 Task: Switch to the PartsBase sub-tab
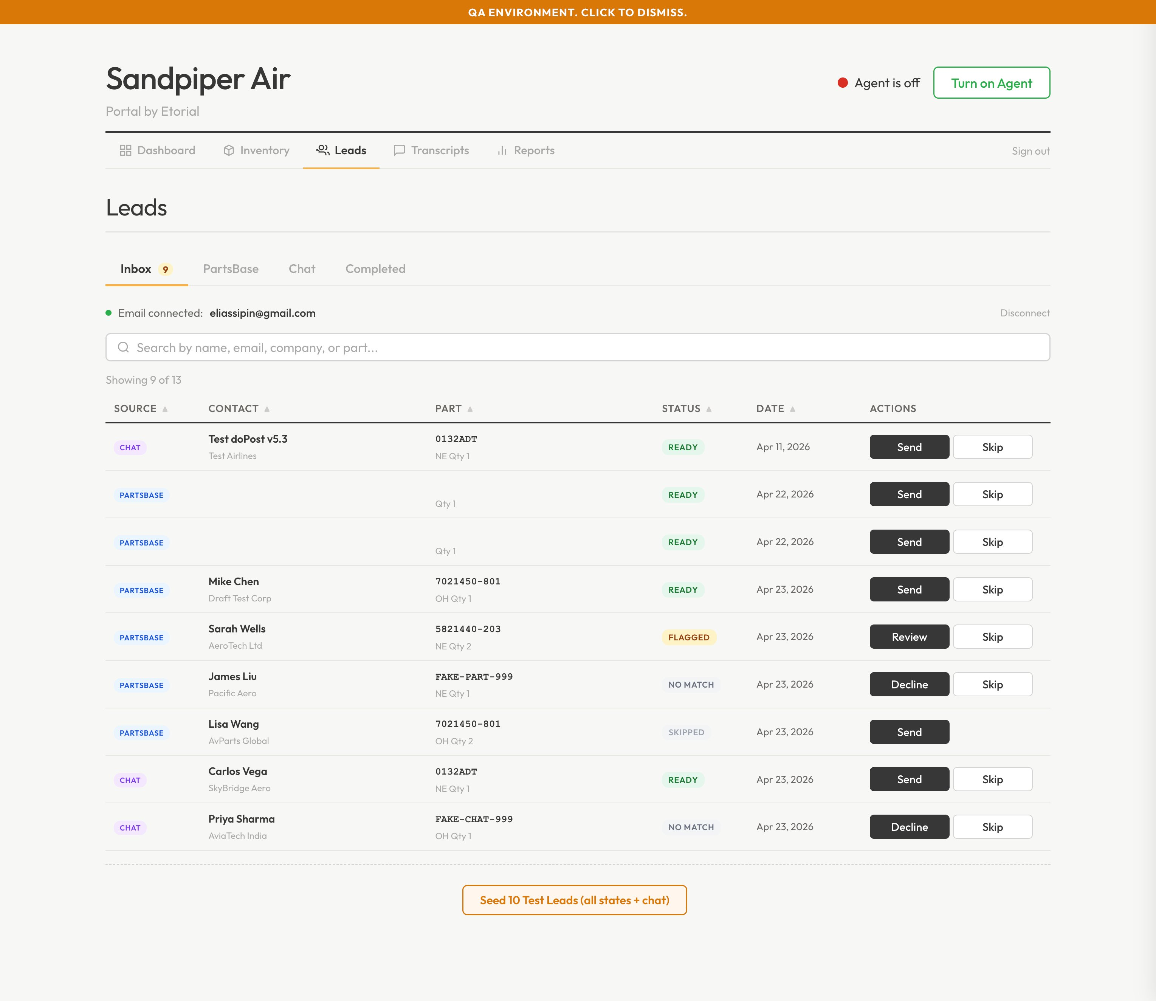pos(231,269)
